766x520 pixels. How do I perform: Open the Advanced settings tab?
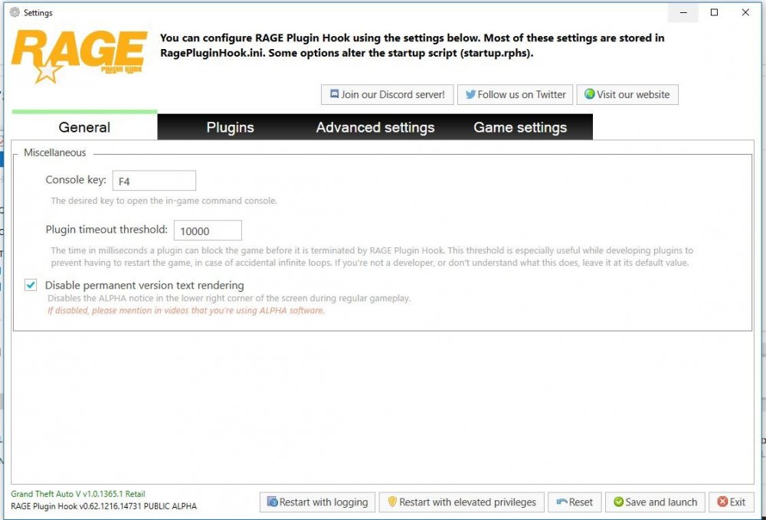(375, 127)
